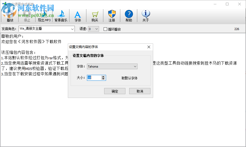This screenshot has width=246, height=147.
Task: Expand the 语速 speed dropdown
Action: click(x=97, y=29)
